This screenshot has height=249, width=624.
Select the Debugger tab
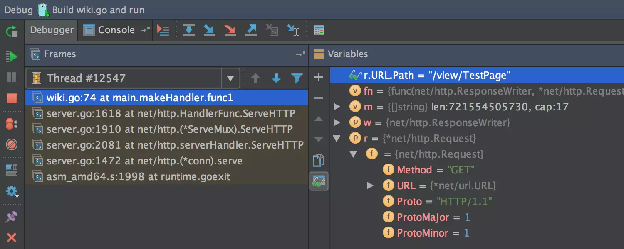coord(52,30)
